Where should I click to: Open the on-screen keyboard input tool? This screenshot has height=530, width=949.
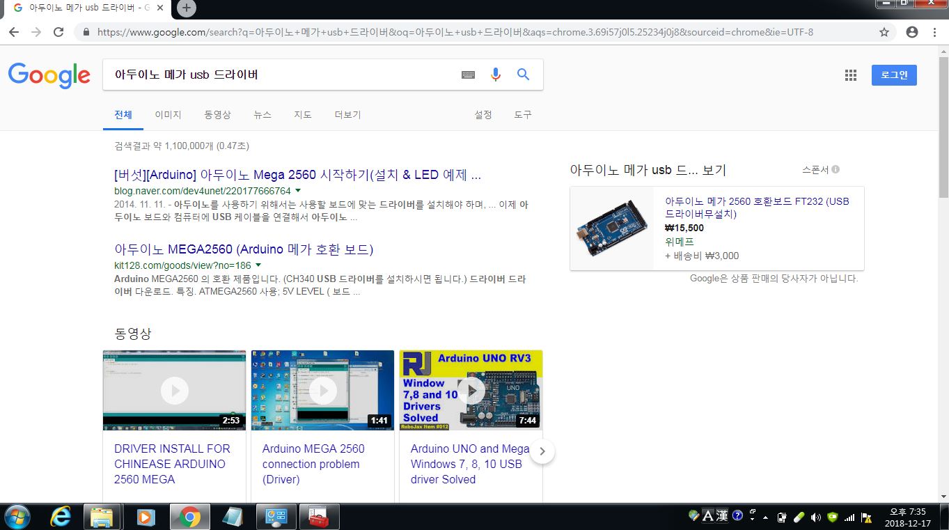point(469,75)
